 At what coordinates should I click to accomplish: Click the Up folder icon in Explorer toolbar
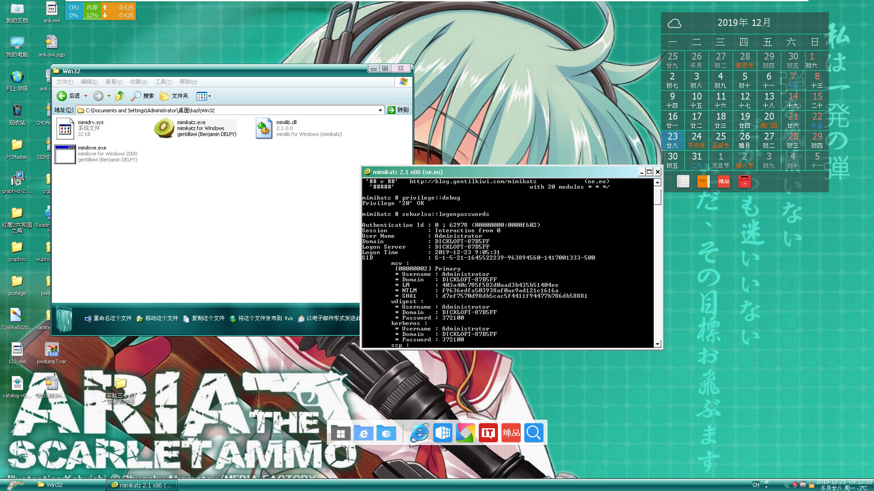tap(120, 96)
